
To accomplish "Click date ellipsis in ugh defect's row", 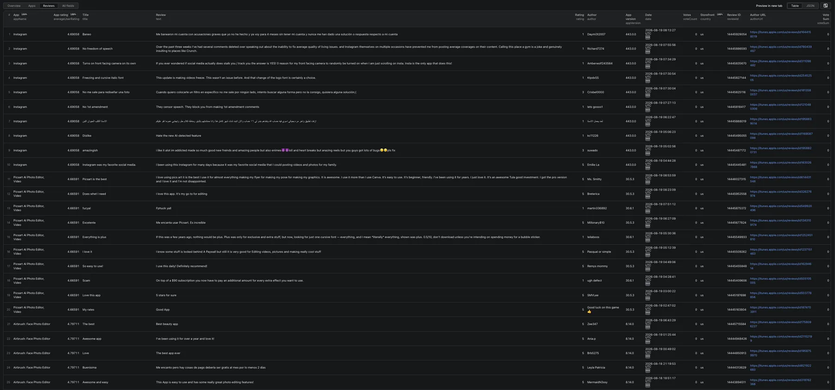I will click(648, 284).
